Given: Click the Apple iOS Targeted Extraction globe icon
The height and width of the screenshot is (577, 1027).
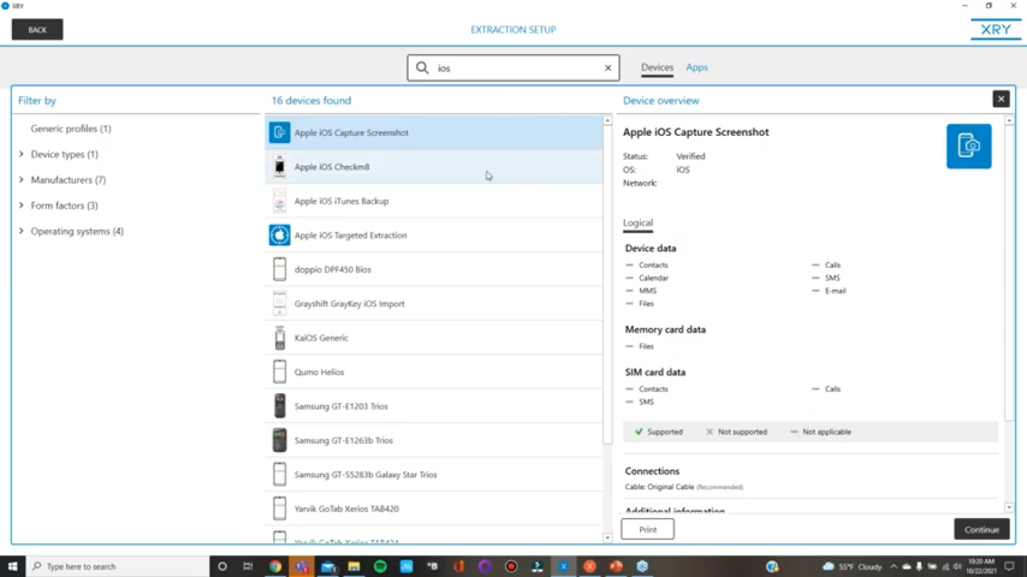Looking at the screenshot, I should tap(279, 234).
